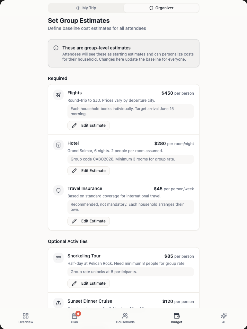Switch to the Organizer view
Viewport: 247px width, 329px height.
tap(161, 8)
